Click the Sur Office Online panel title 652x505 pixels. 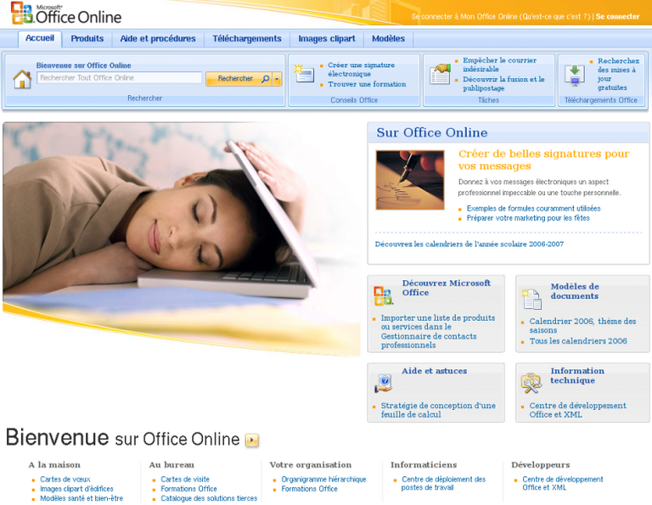pos(431,132)
